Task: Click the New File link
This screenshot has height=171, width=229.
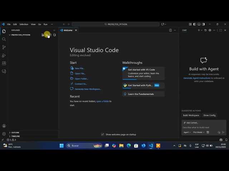Action: click(79, 68)
